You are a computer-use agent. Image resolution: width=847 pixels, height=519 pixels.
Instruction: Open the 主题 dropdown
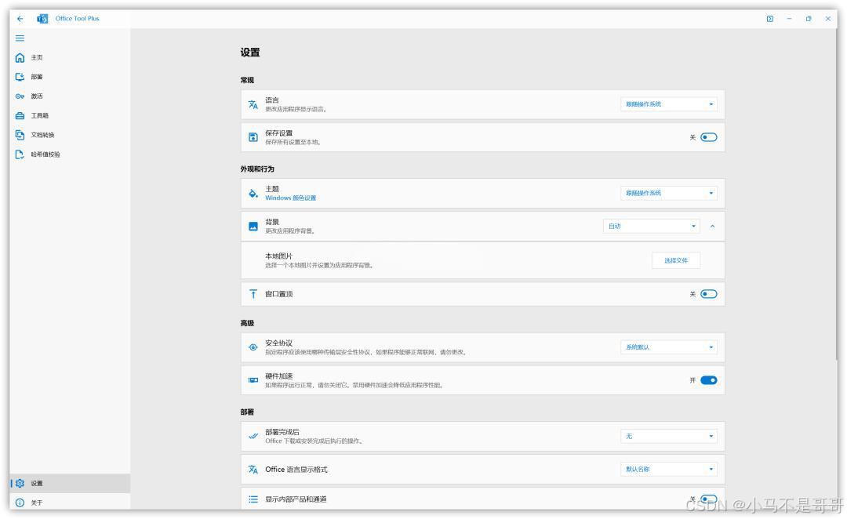pyautogui.click(x=669, y=194)
